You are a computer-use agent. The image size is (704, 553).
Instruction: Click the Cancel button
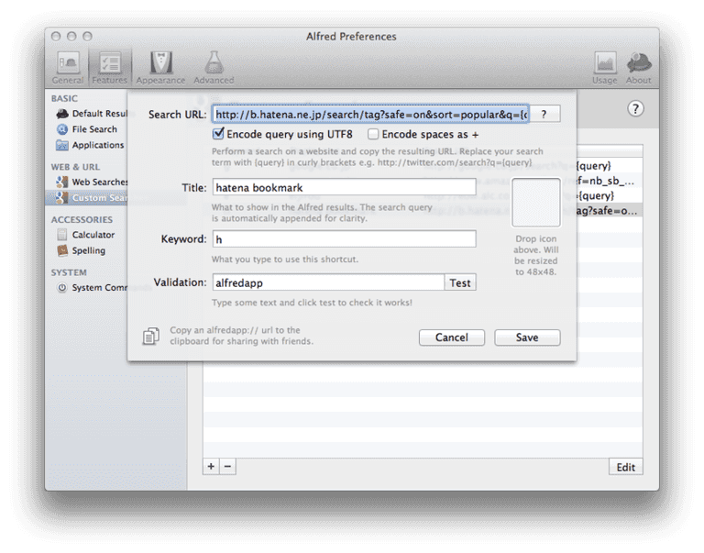point(452,337)
